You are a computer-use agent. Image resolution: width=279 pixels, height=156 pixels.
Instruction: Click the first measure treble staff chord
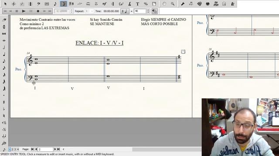point(36,61)
